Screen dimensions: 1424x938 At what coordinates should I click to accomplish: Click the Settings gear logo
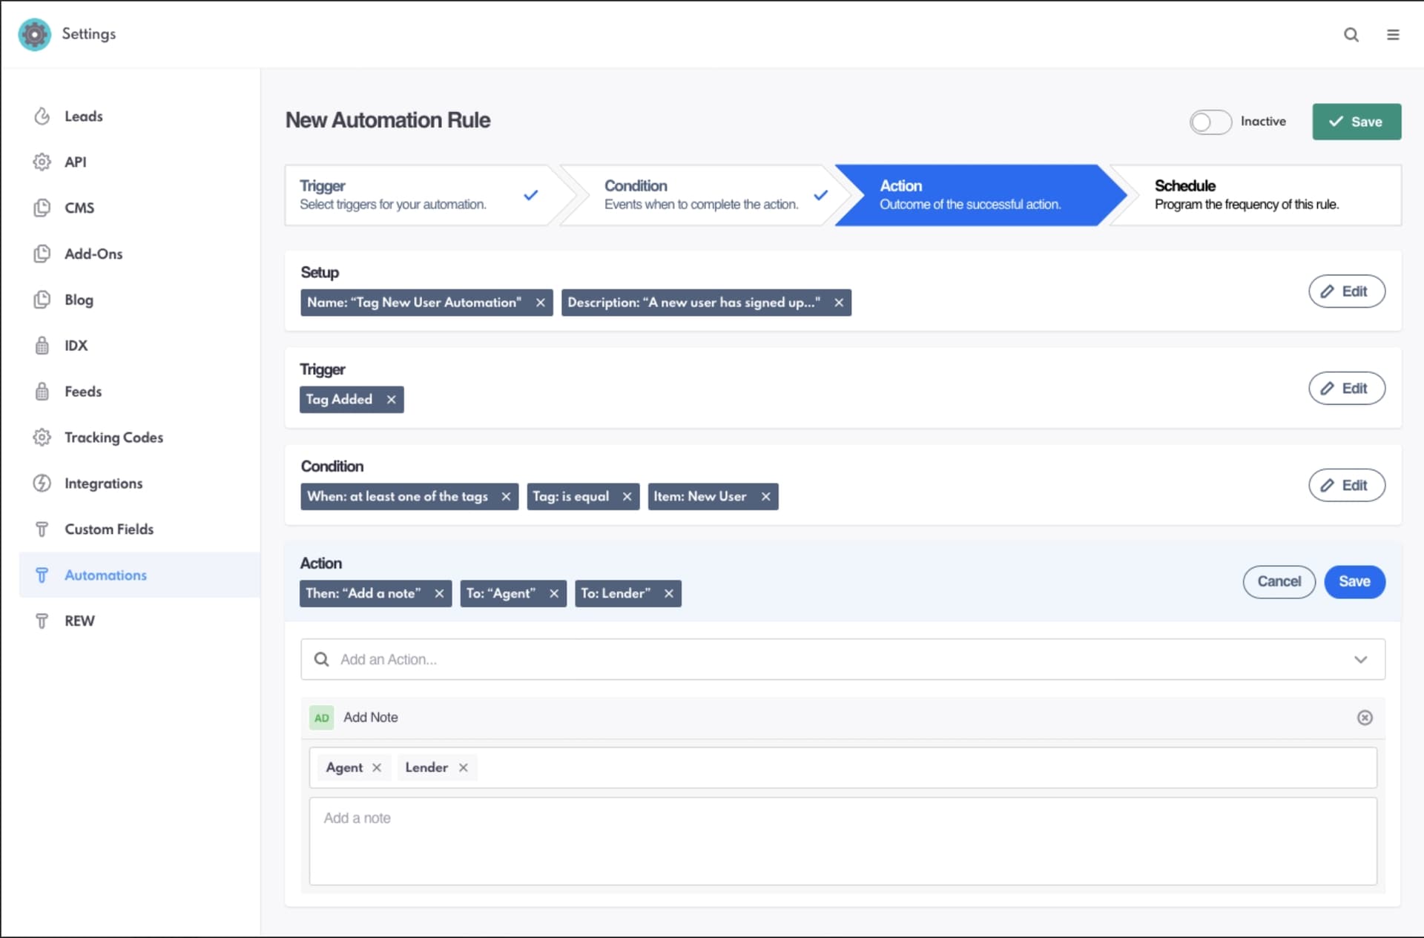[x=34, y=34]
